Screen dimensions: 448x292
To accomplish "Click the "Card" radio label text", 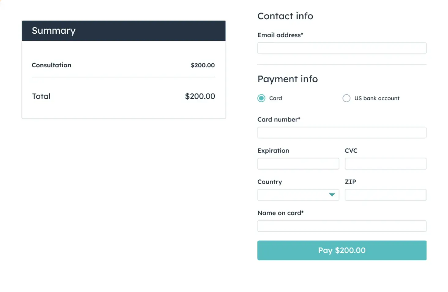I will [x=275, y=98].
